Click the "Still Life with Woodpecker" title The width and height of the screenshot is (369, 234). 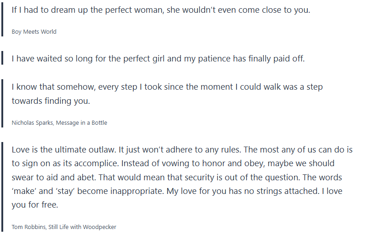(81, 227)
